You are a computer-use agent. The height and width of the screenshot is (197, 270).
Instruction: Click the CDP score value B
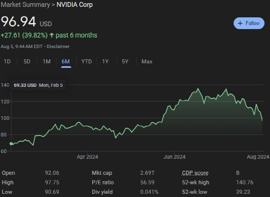[x=238, y=173]
